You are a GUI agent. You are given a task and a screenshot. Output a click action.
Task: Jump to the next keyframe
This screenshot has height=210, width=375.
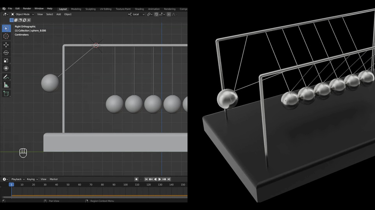pyautogui.click(x=164, y=179)
